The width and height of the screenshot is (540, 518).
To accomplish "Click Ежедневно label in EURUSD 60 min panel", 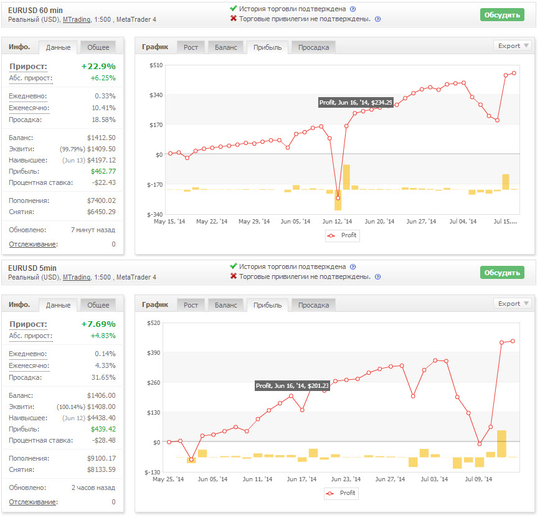I will (x=28, y=97).
